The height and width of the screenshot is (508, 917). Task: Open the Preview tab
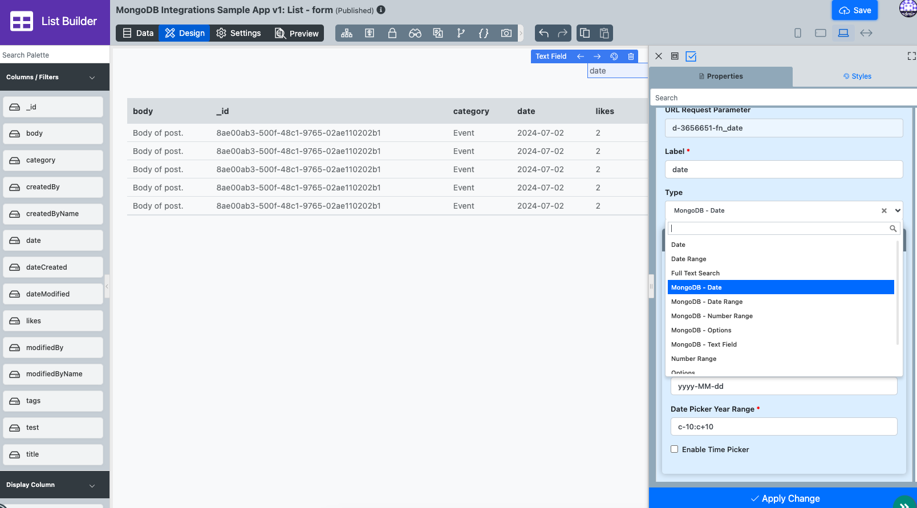tap(297, 33)
